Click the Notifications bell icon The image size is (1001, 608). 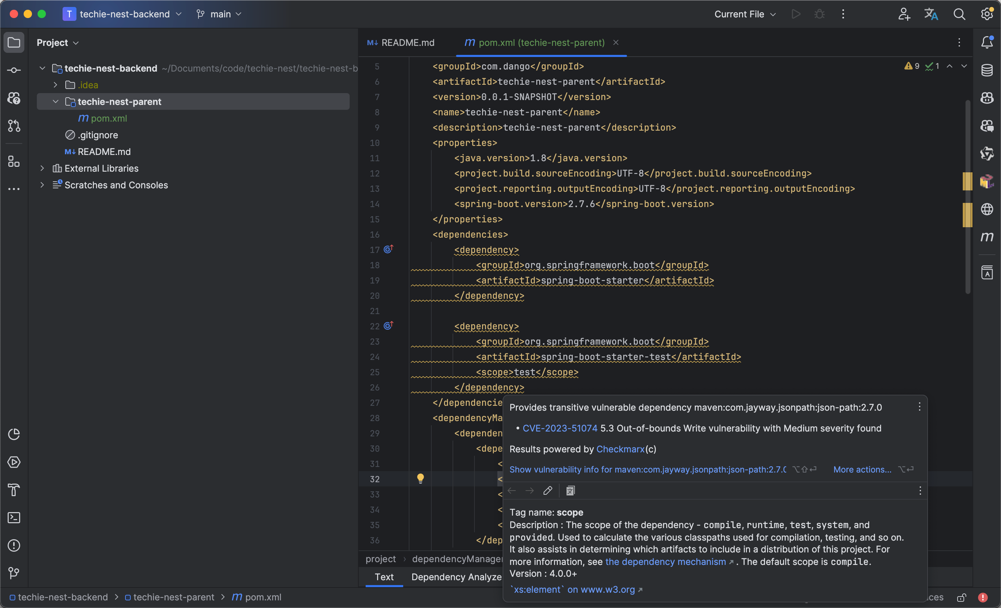[x=987, y=42]
